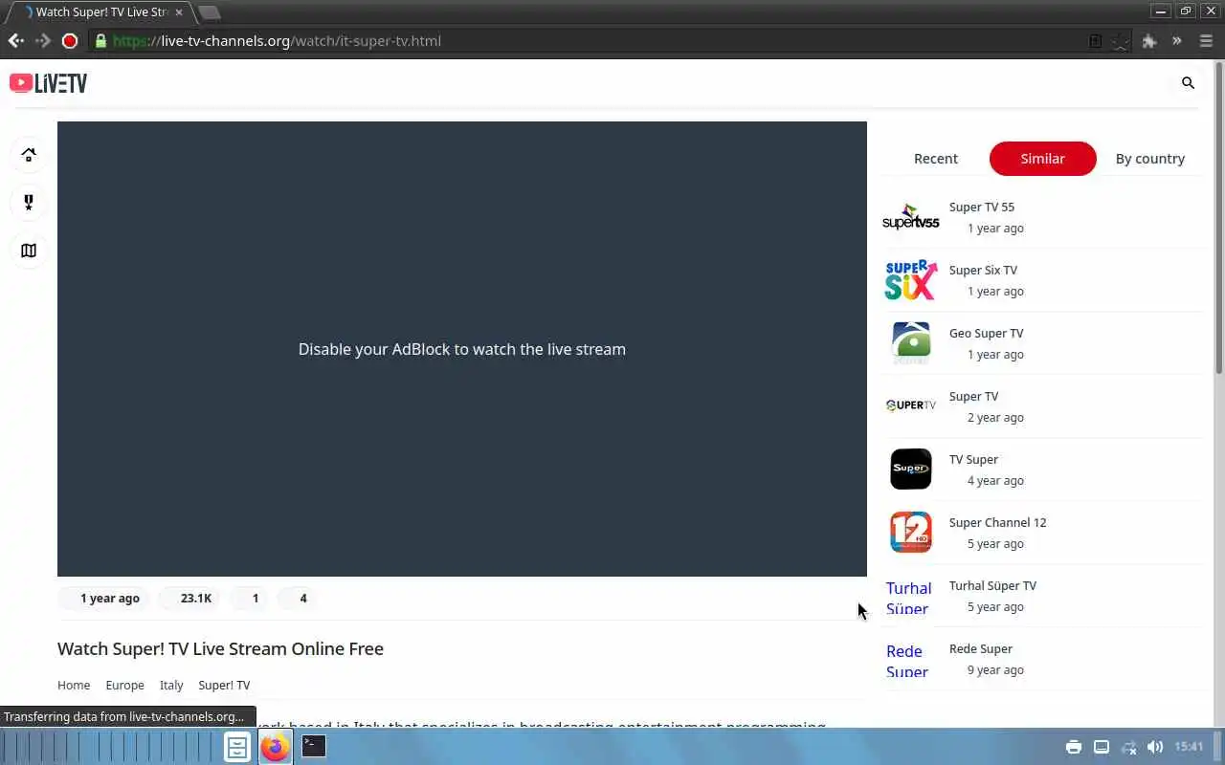Open a new browser tab

click(x=209, y=12)
